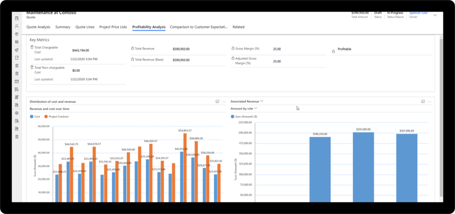Click the Draft status in header
Screen dimensions: 455x214
[378, 13]
